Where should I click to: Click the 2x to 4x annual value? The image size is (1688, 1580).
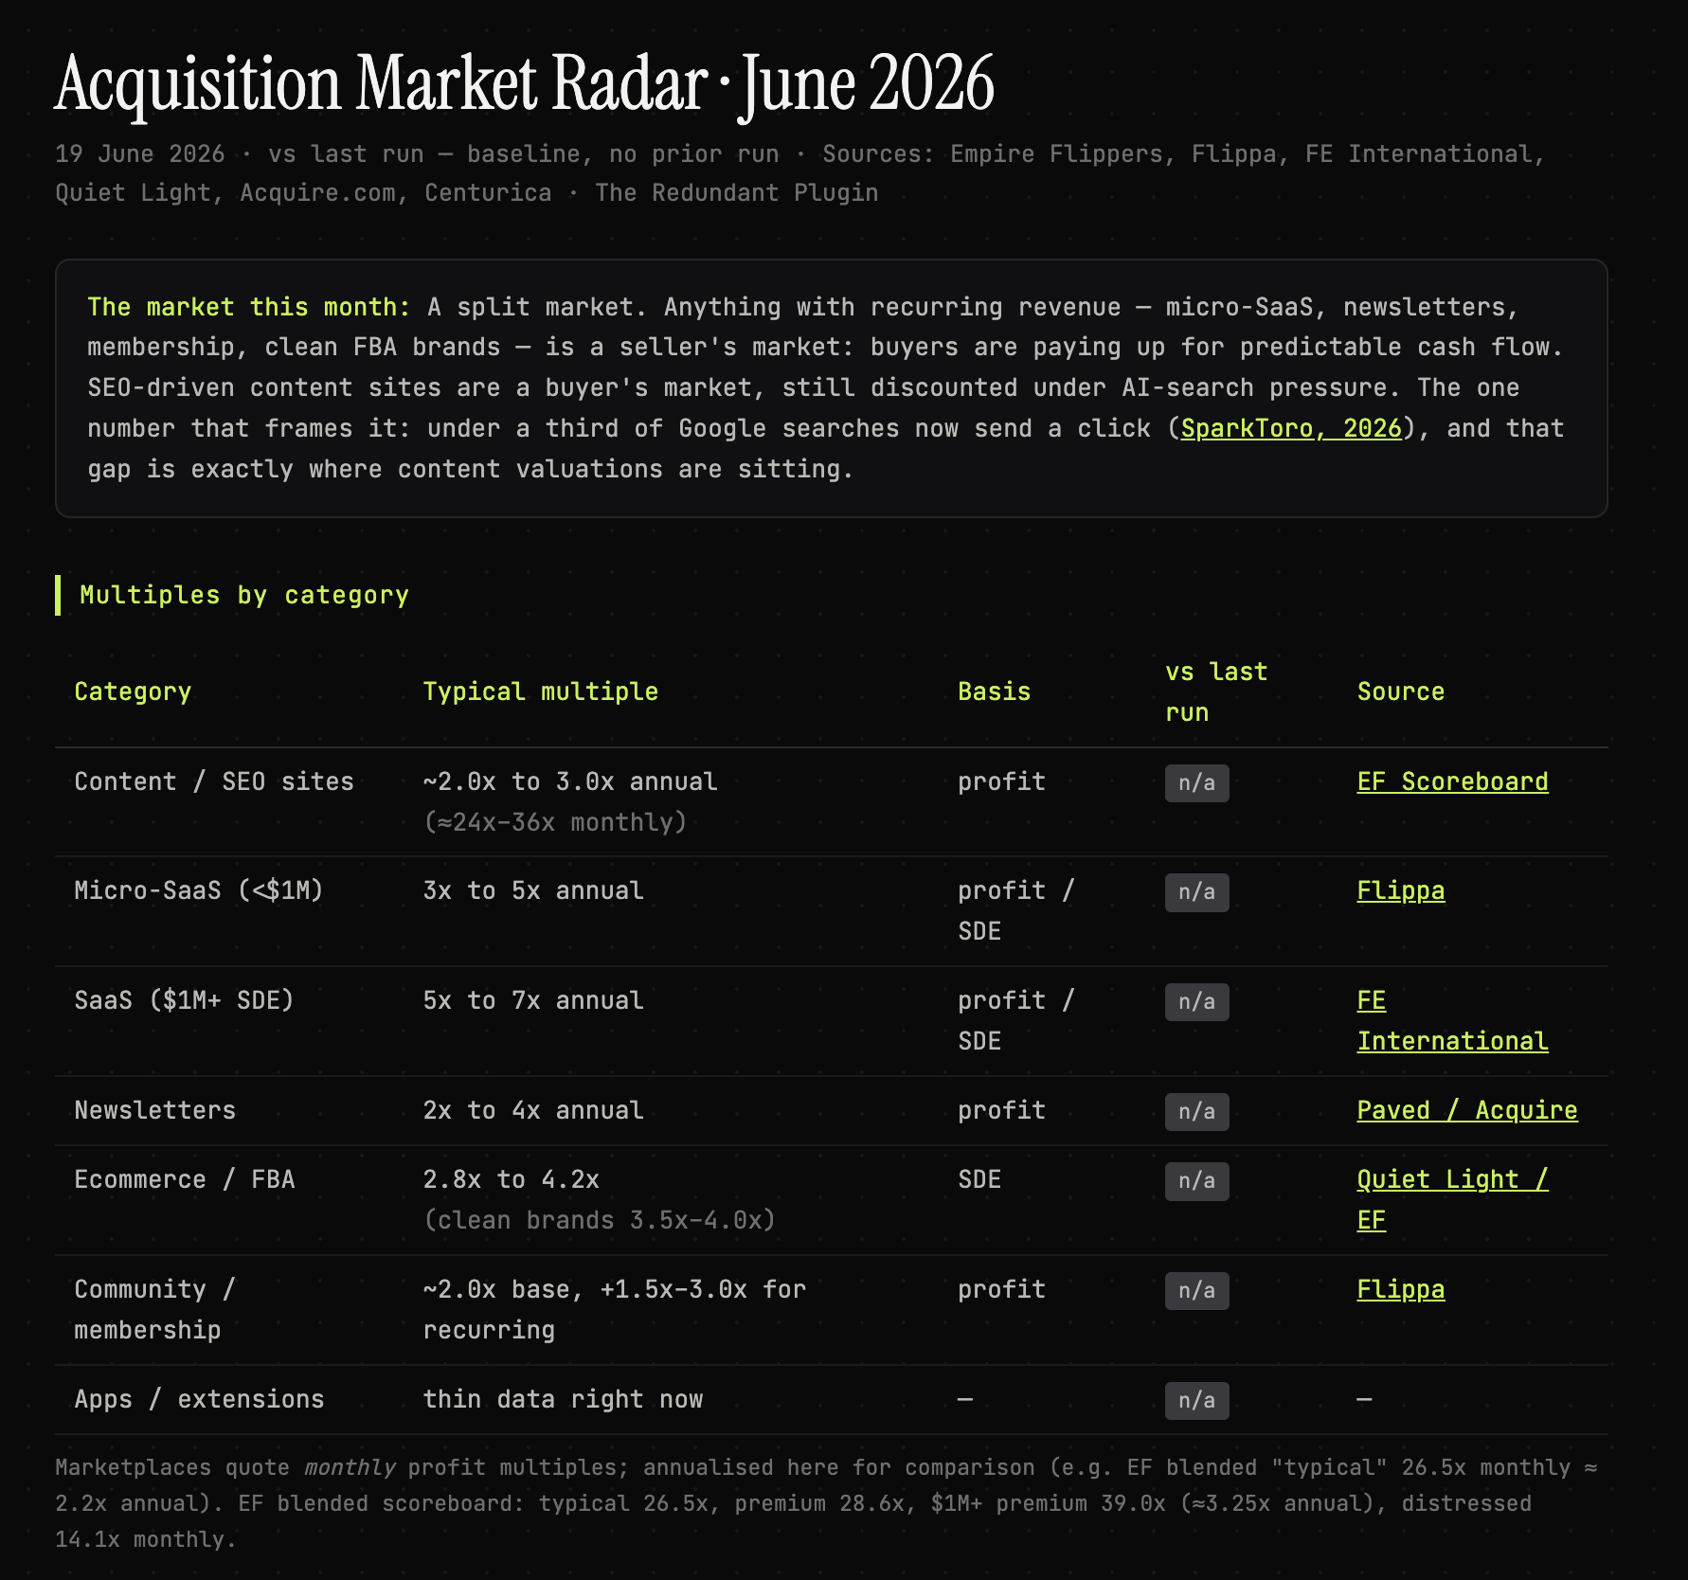[533, 1110]
